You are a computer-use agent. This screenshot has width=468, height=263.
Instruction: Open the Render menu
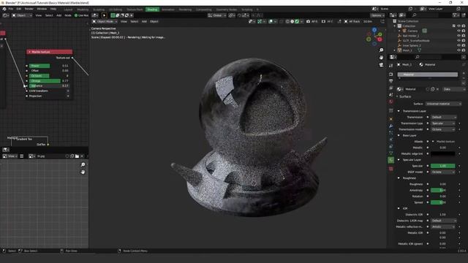point(29,9)
